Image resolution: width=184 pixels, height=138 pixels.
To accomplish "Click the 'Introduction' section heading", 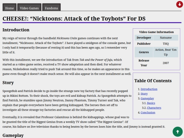I will pos(16,30).
